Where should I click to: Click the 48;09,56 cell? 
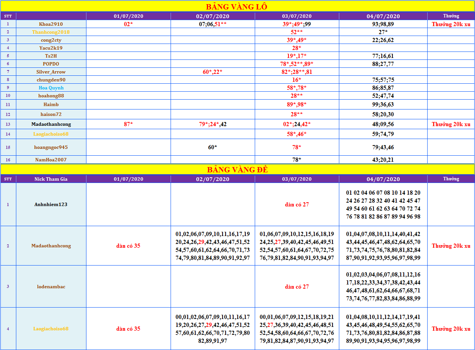(x=383, y=124)
